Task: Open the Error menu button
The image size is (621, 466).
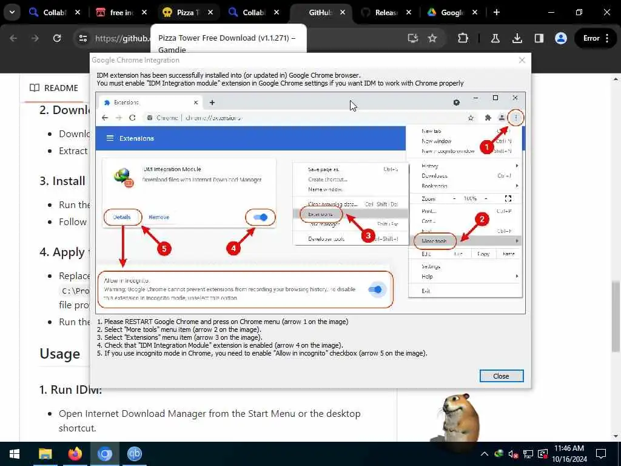Action: [596, 38]
